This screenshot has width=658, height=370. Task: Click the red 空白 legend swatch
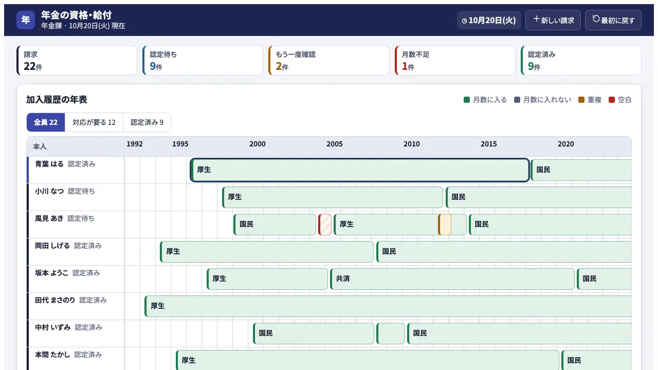coord(612,100)
